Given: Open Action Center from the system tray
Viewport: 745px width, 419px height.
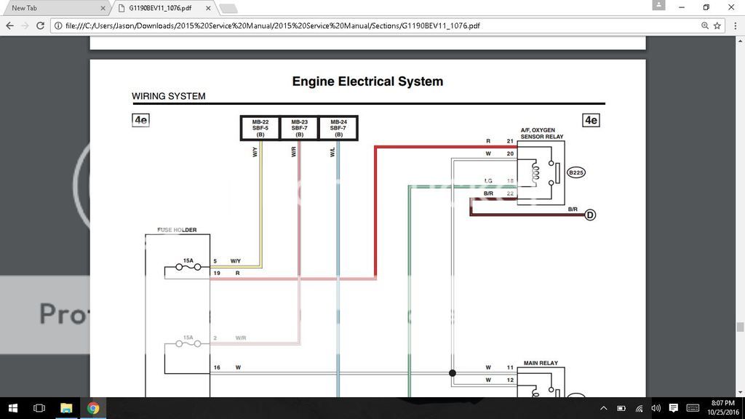Looking at the screenshot, I should tap(673, 407).
